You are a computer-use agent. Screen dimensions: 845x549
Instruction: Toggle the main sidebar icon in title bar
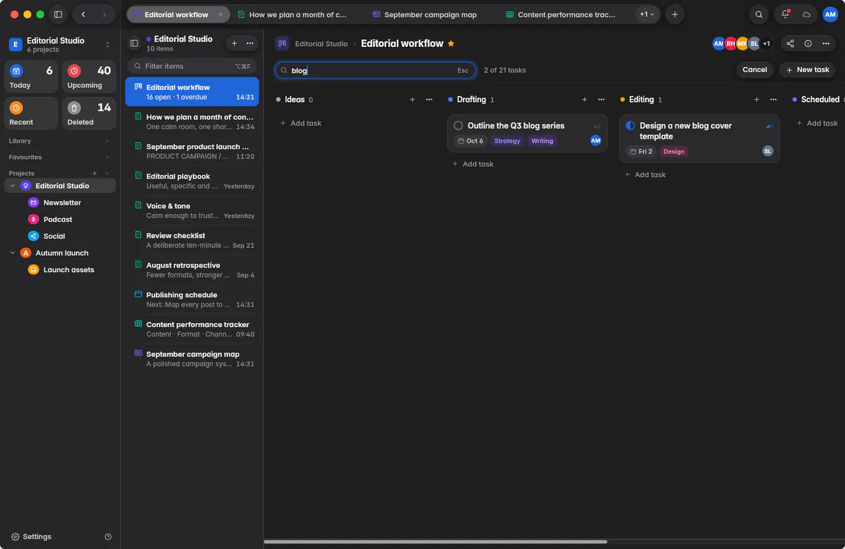click(x=58, y=15)
